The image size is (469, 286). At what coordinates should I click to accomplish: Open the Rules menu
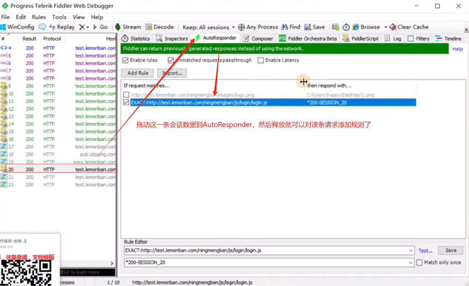tap(39, 17)
